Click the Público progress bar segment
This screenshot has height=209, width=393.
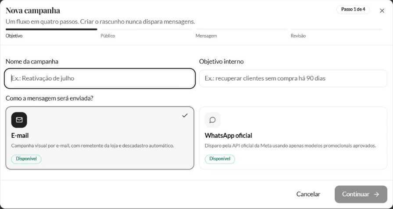coord(146,29)
